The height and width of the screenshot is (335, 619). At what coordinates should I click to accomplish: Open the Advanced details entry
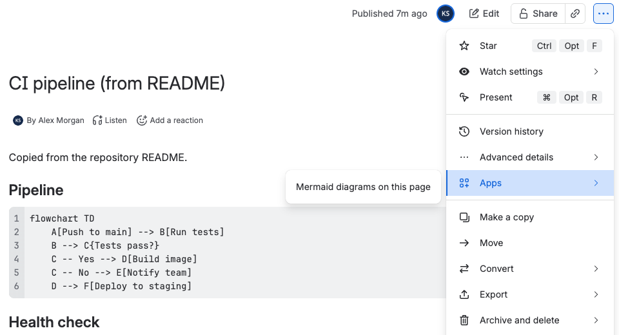(x=530, y=157)
